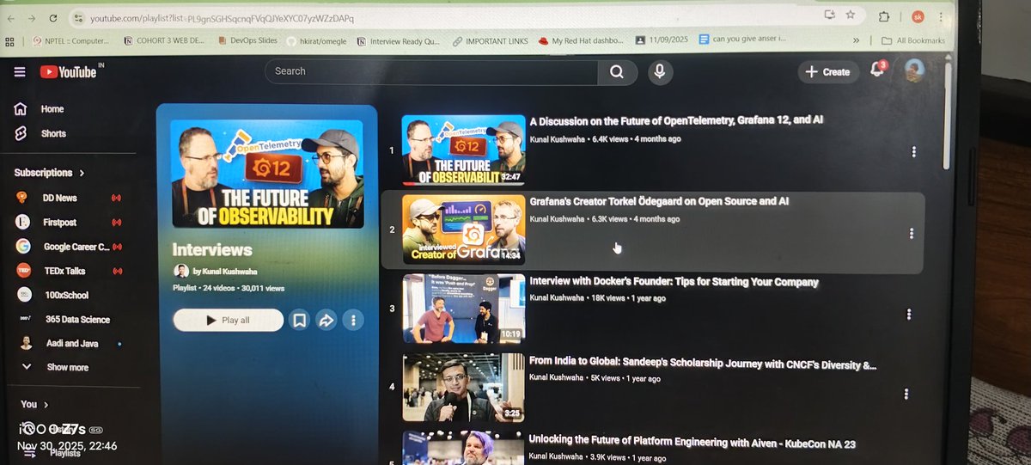
Task: Open the Chrome profile avatar
Action: (918, 16)
